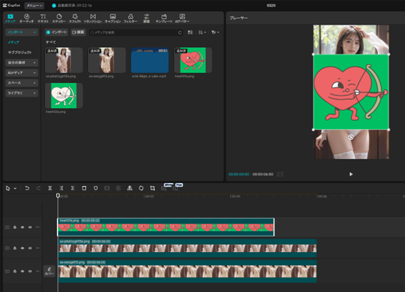Hide the sa-sexygirl13.png track with eye
405x292 pixels.
pyautogui.click(x=22, y=271)
